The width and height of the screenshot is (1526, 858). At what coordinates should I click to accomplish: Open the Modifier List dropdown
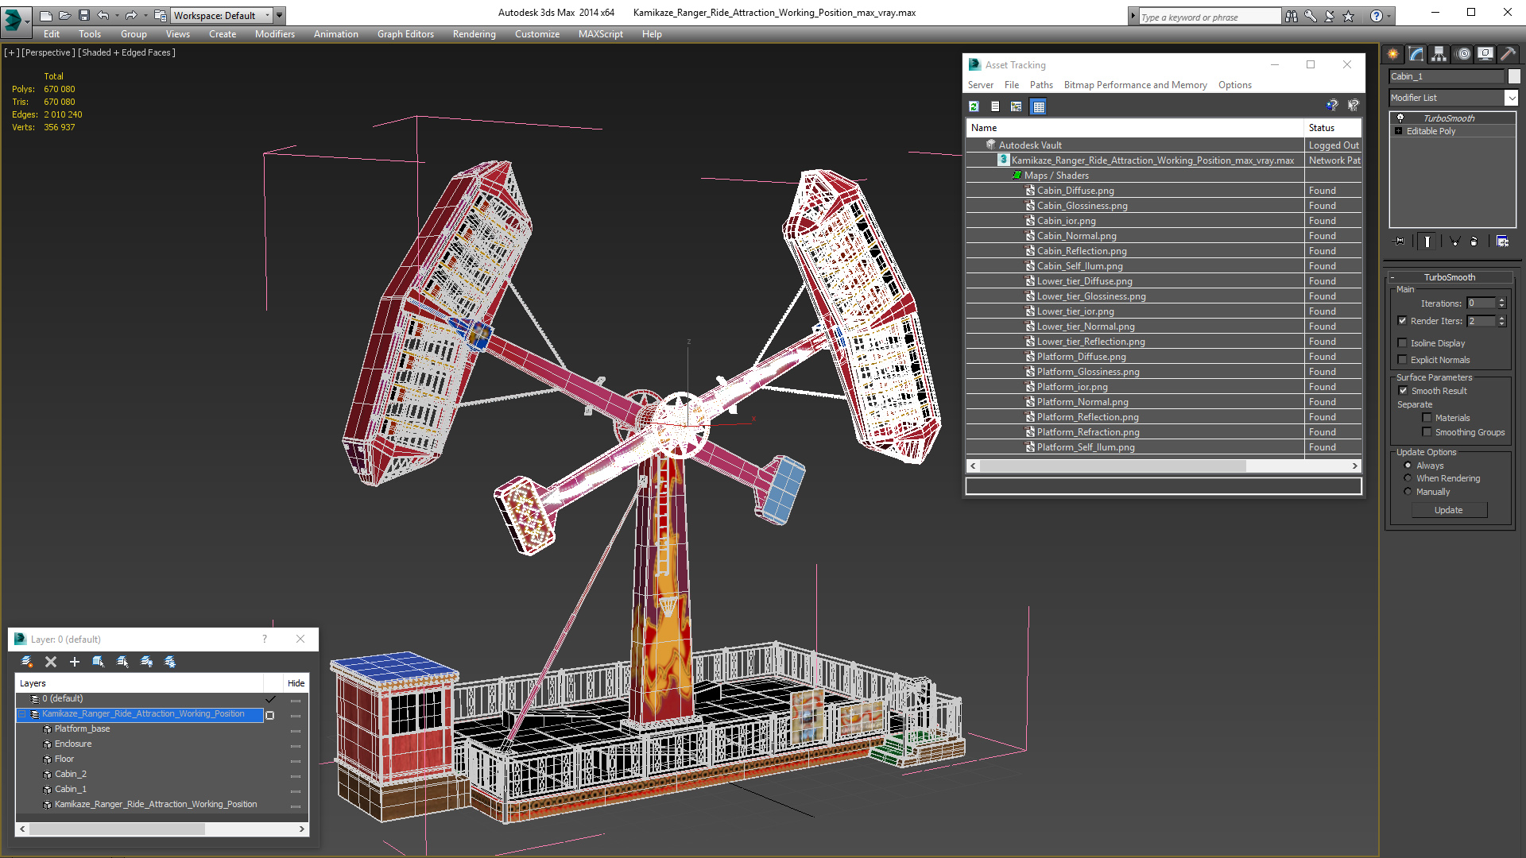tap(1511, 98)
